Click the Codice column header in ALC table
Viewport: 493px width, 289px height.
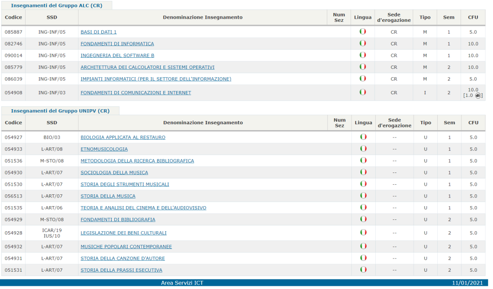[x=14, y=17]
